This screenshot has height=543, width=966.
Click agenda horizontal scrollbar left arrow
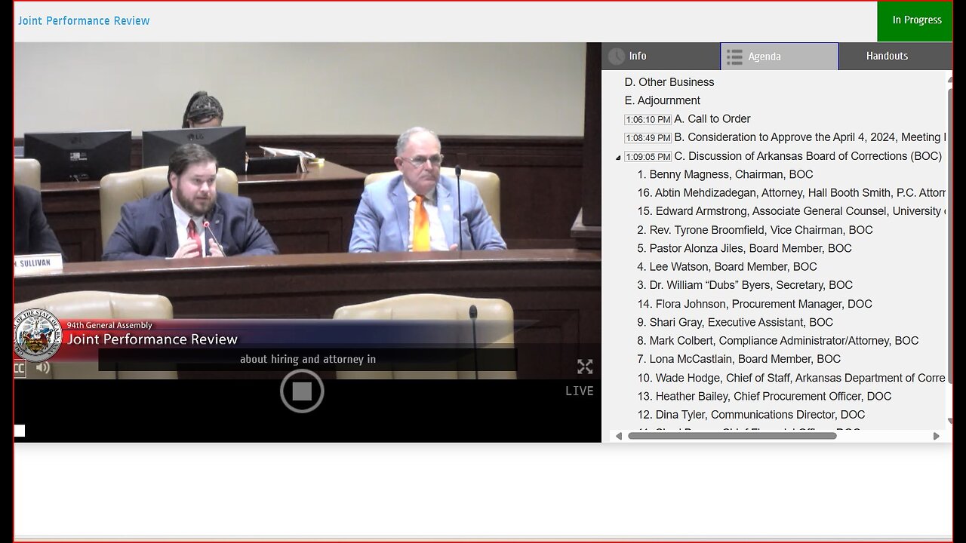coord(619,436)
